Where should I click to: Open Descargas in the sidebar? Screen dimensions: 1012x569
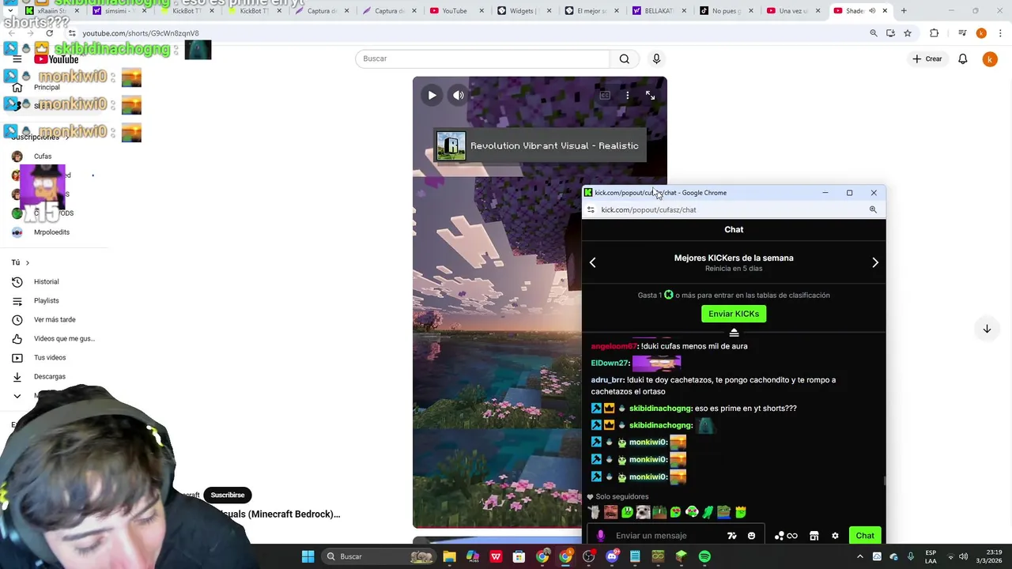pos(55,376)
